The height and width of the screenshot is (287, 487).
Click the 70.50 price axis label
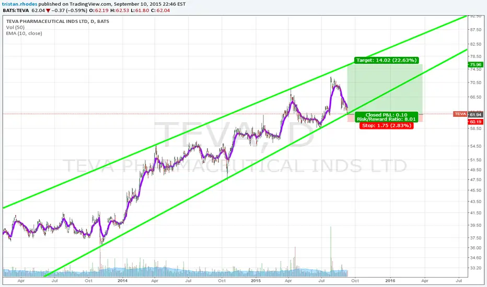[x=476, y=82]
